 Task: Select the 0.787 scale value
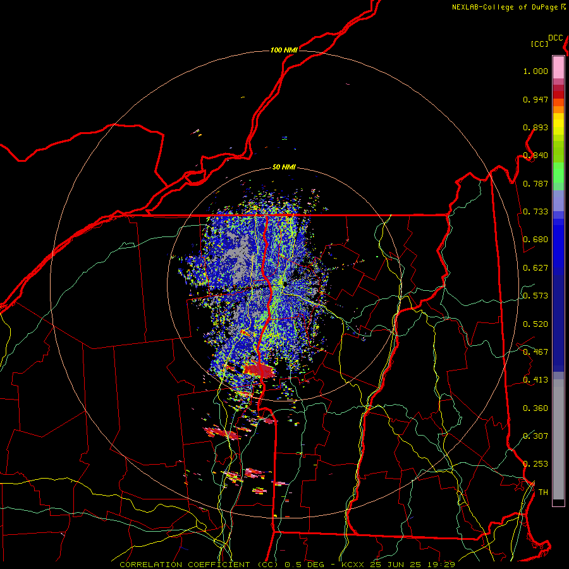535,183
